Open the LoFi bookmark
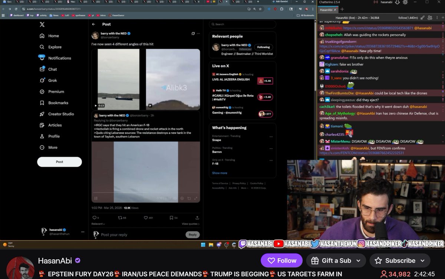445x279 pixels. (66, 15)
